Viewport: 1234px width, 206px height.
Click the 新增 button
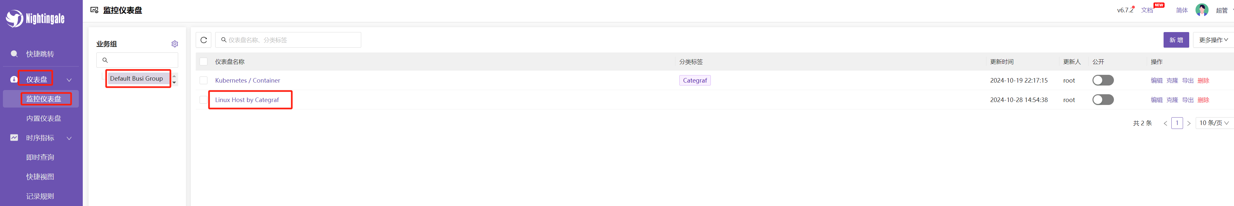1176,40
